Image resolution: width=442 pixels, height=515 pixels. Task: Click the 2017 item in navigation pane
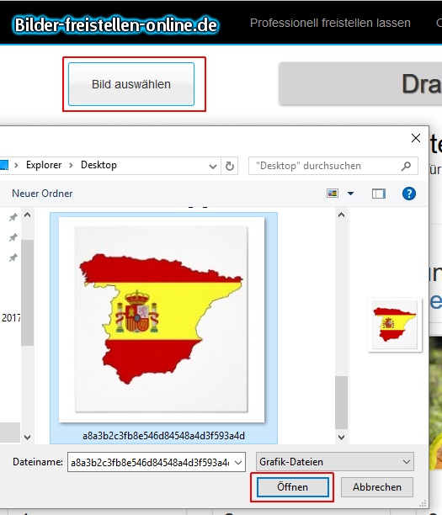(x=10, y=317)
